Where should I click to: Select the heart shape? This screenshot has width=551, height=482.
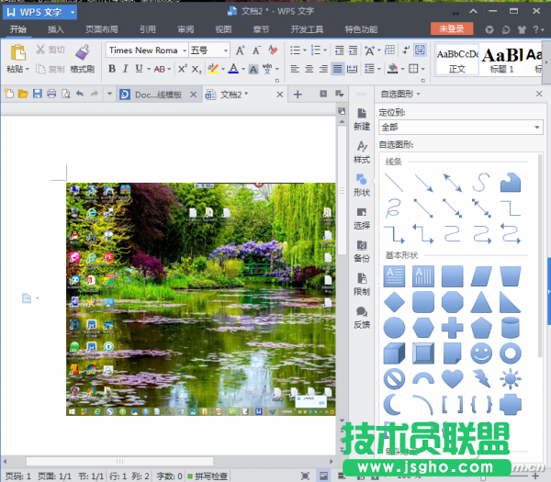452,378
